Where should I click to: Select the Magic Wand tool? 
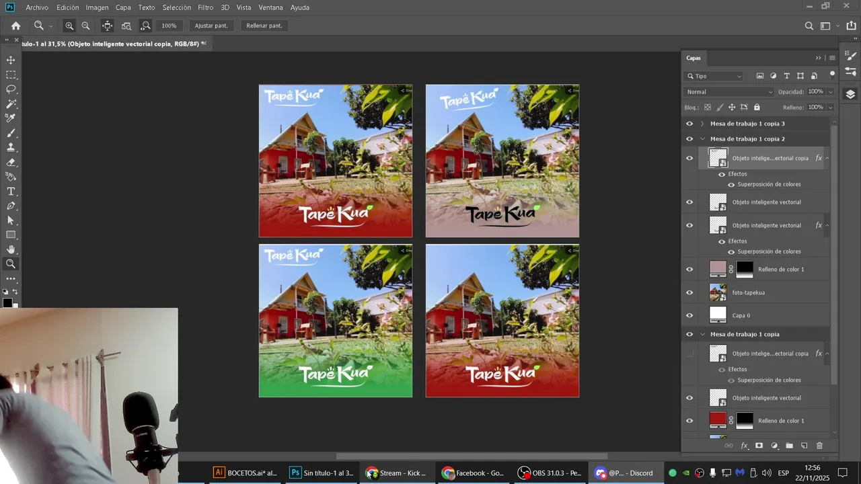(11, 104)
